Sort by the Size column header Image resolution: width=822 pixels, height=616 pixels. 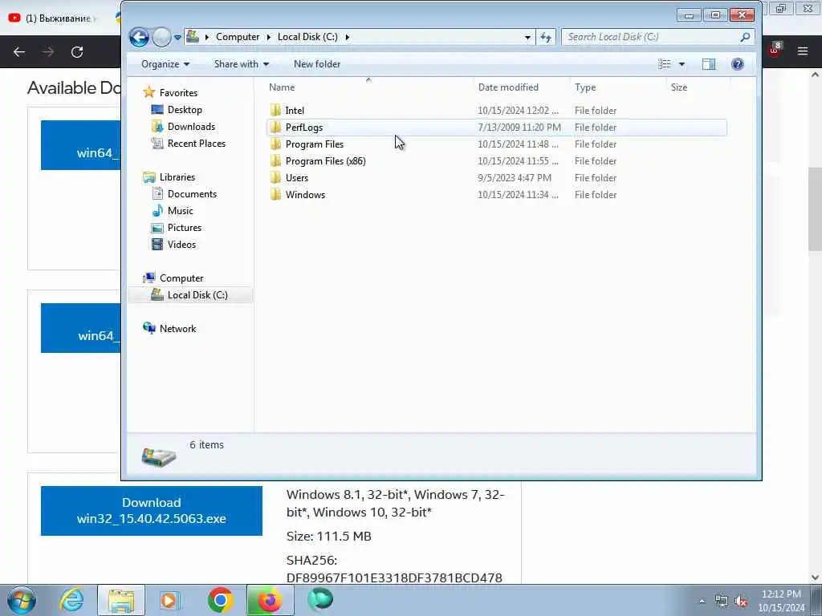click(x=698, y=87)
